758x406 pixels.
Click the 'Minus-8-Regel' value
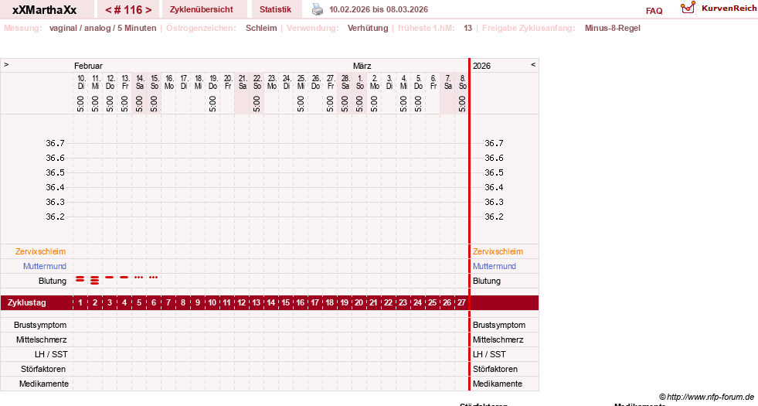tap(613, 28)
